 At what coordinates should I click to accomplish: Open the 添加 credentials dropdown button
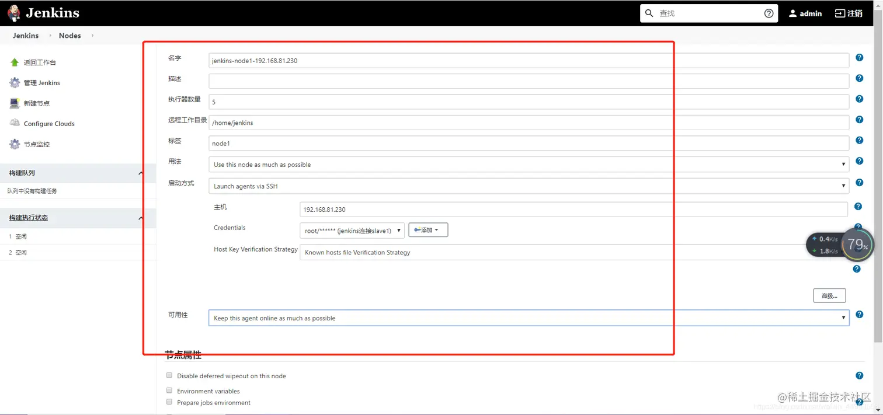pos(428,230)
